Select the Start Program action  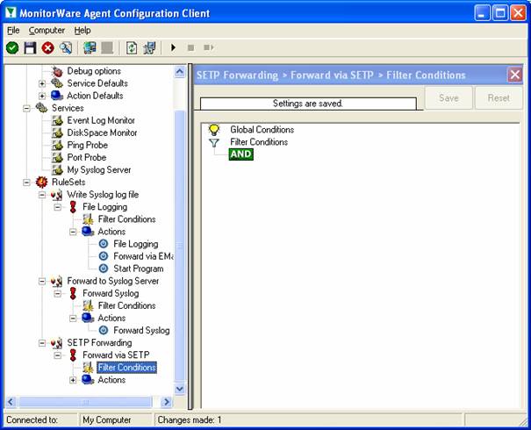tap(138, 269)
